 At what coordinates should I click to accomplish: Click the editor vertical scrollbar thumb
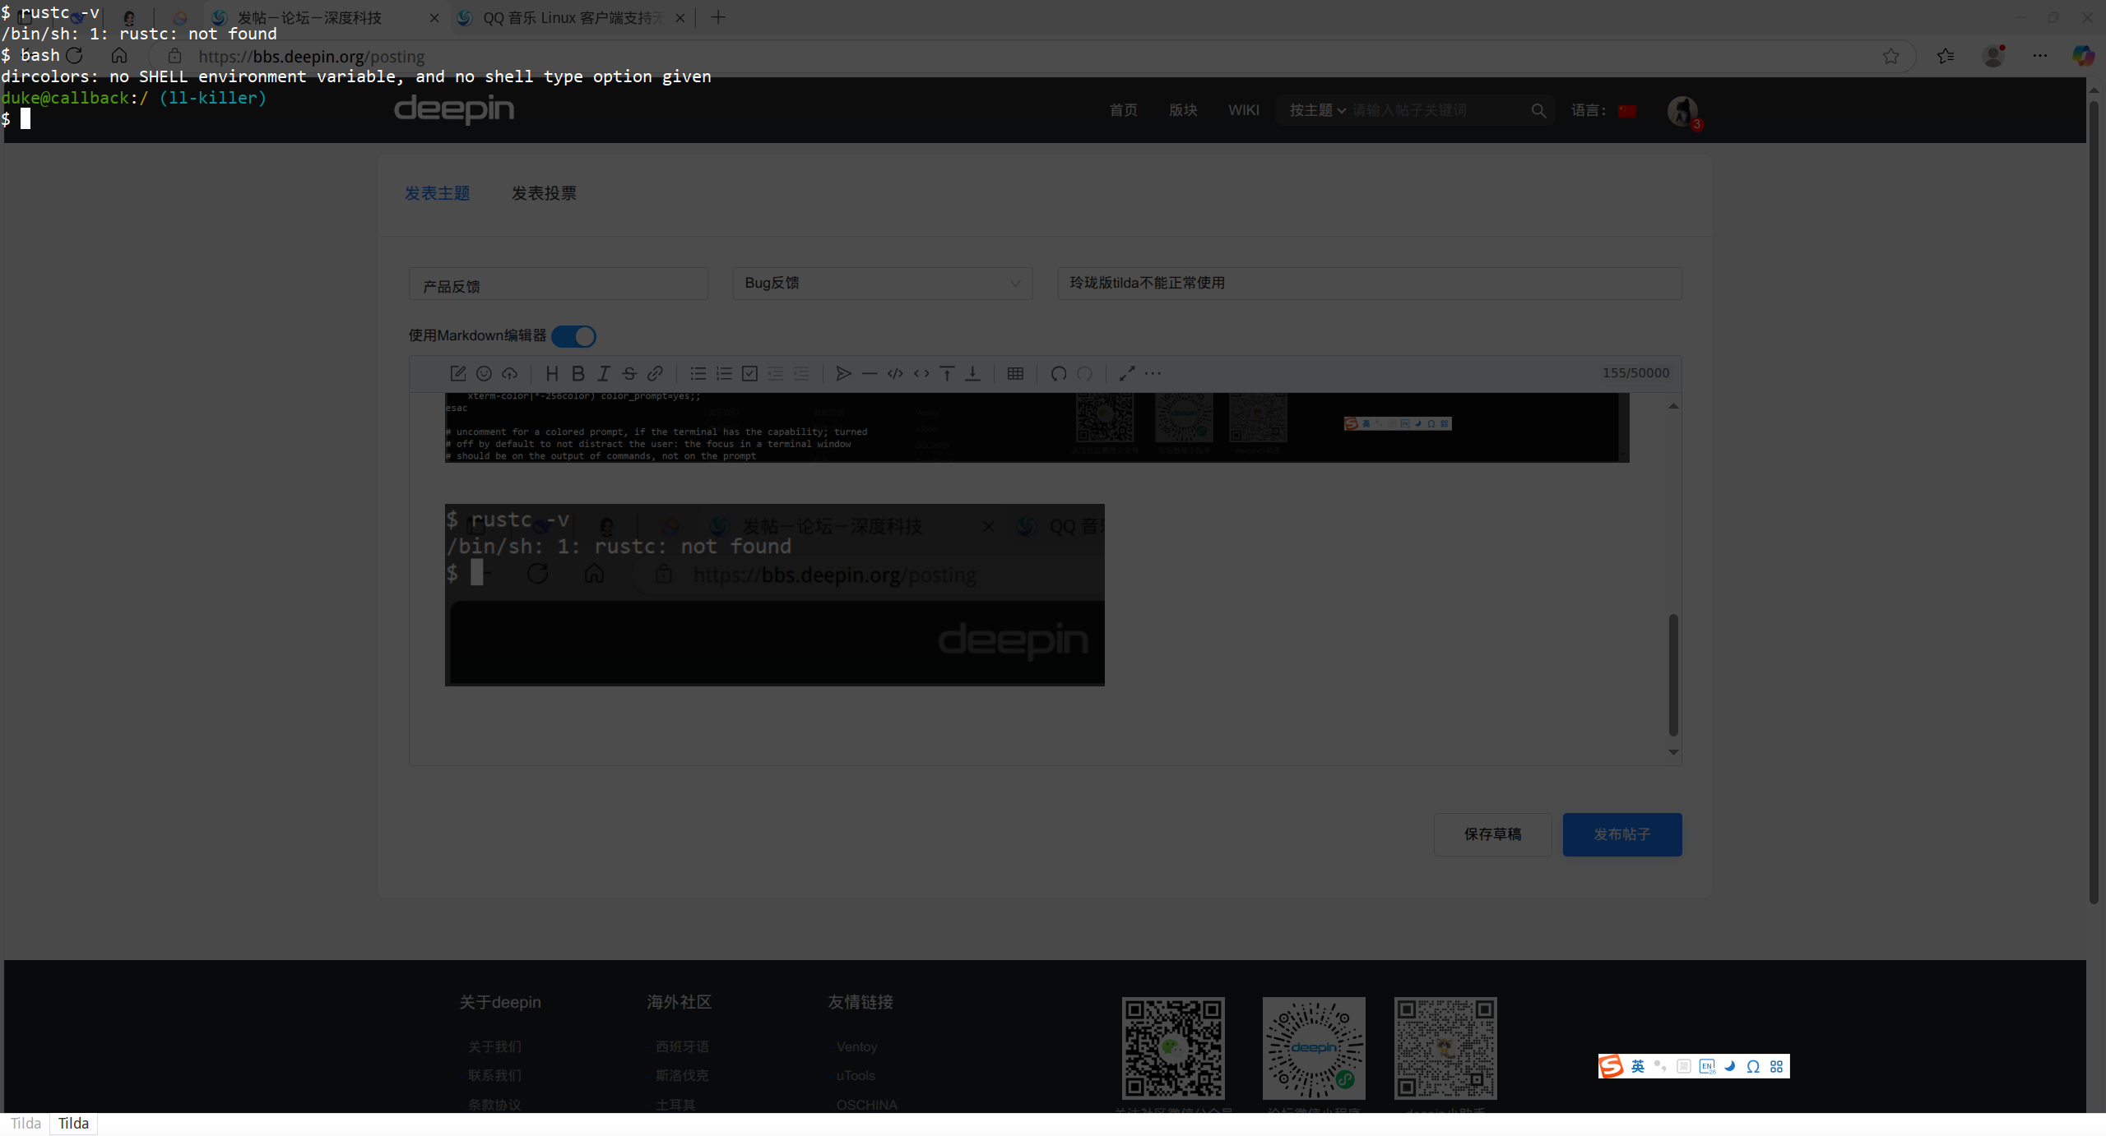1673,675
